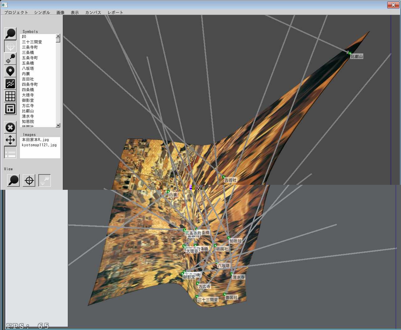Select 清水寺 in the Symbols list
This screenshot has width=401, height=330.
38,116
